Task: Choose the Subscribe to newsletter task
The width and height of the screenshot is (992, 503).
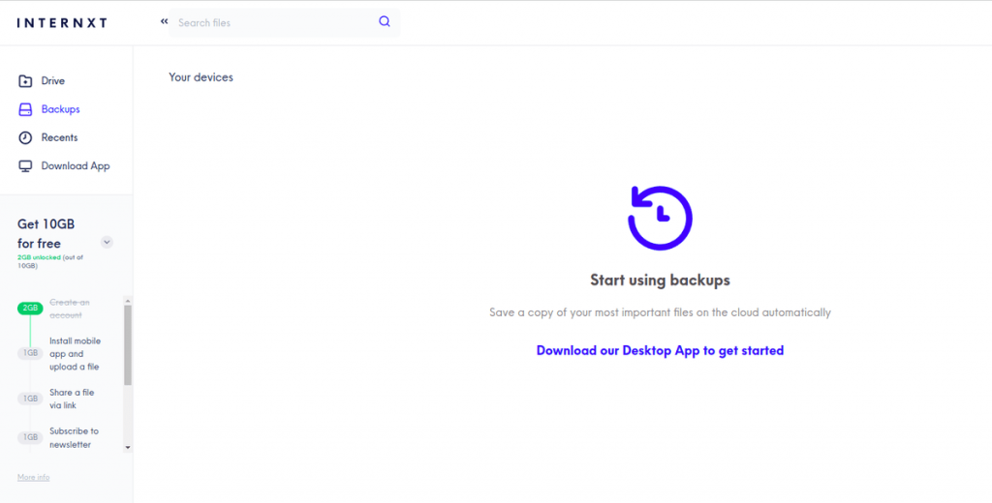Action: (74, 437)
